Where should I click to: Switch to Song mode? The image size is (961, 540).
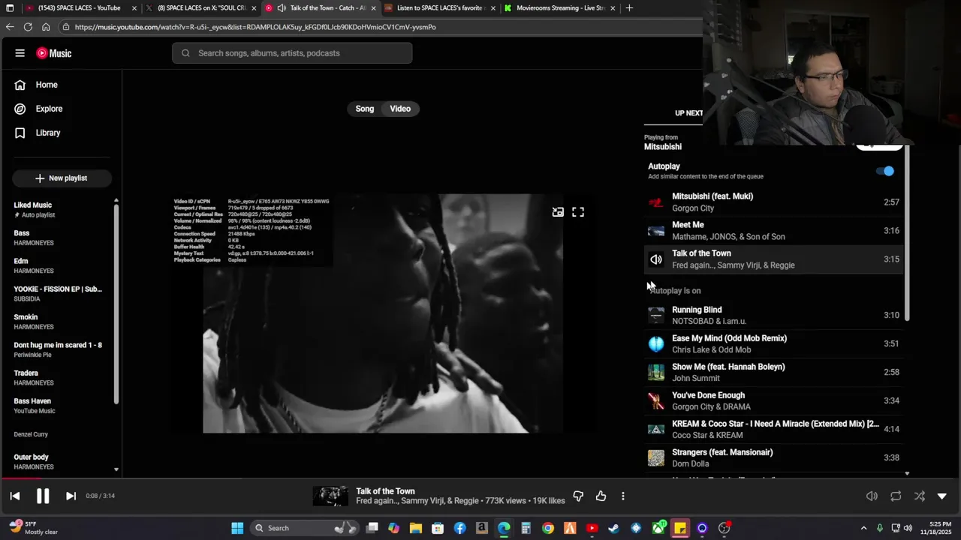point(365,109)
